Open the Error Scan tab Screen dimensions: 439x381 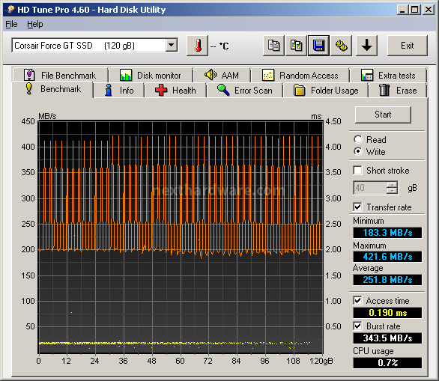tap(245, 91)
